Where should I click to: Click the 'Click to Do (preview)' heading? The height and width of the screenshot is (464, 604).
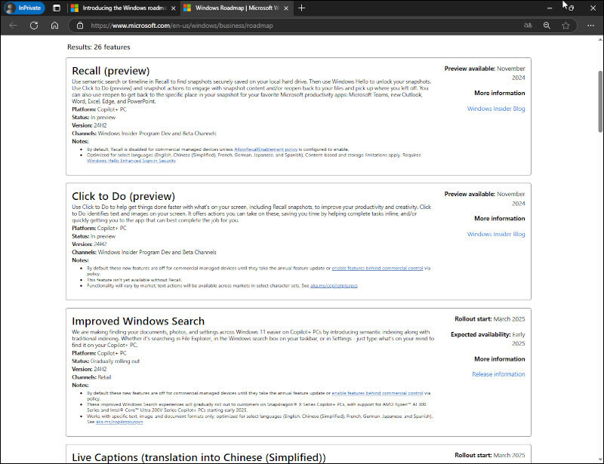[x=123, y=196]
